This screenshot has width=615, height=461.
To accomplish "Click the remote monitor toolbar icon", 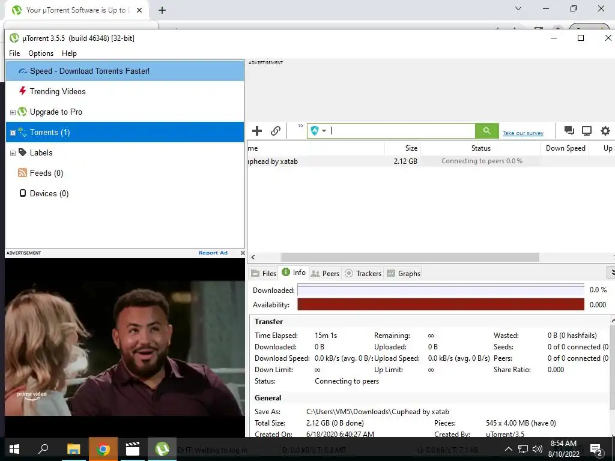I will click(587, 130).
